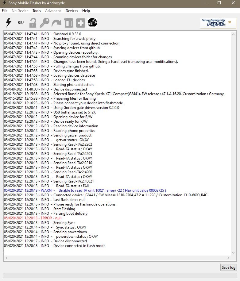Click the Save log button
Viewport: 240px width, 281px height.
[228, 268]
